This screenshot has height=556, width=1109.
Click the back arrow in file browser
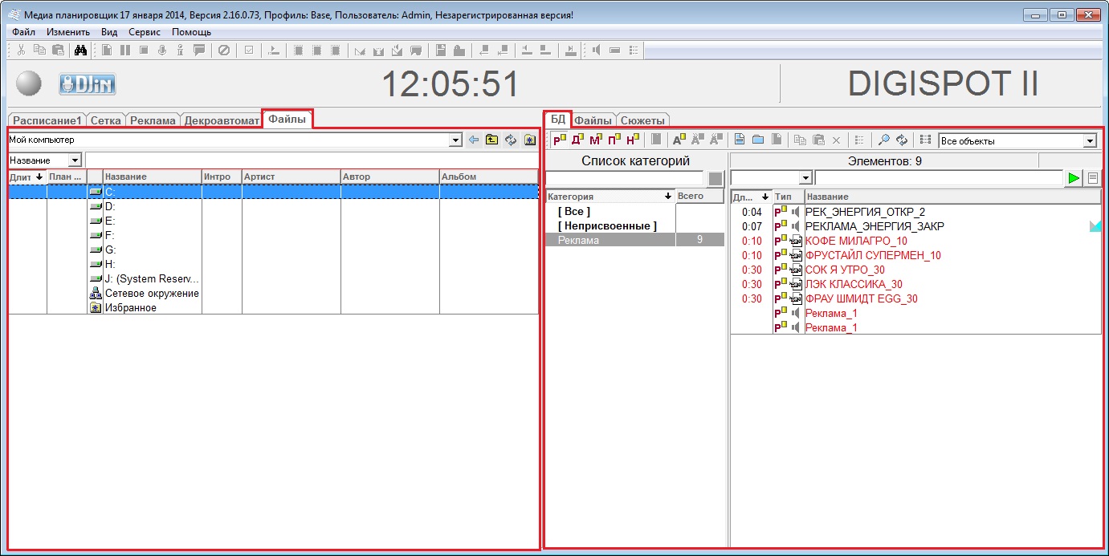pos(474,140)
